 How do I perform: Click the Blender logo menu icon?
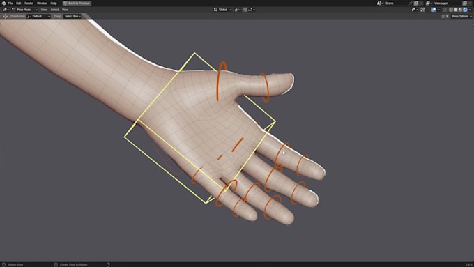click(x=4, y=3)
